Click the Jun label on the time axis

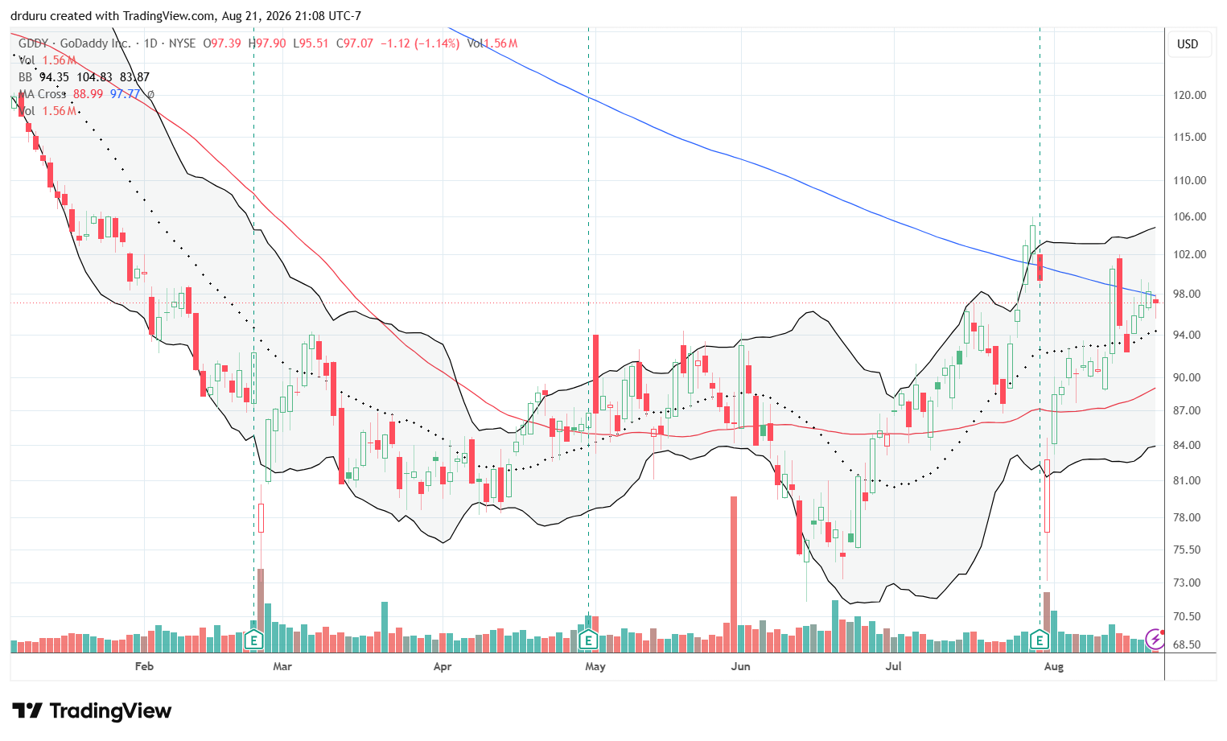(x=740, y=666)
